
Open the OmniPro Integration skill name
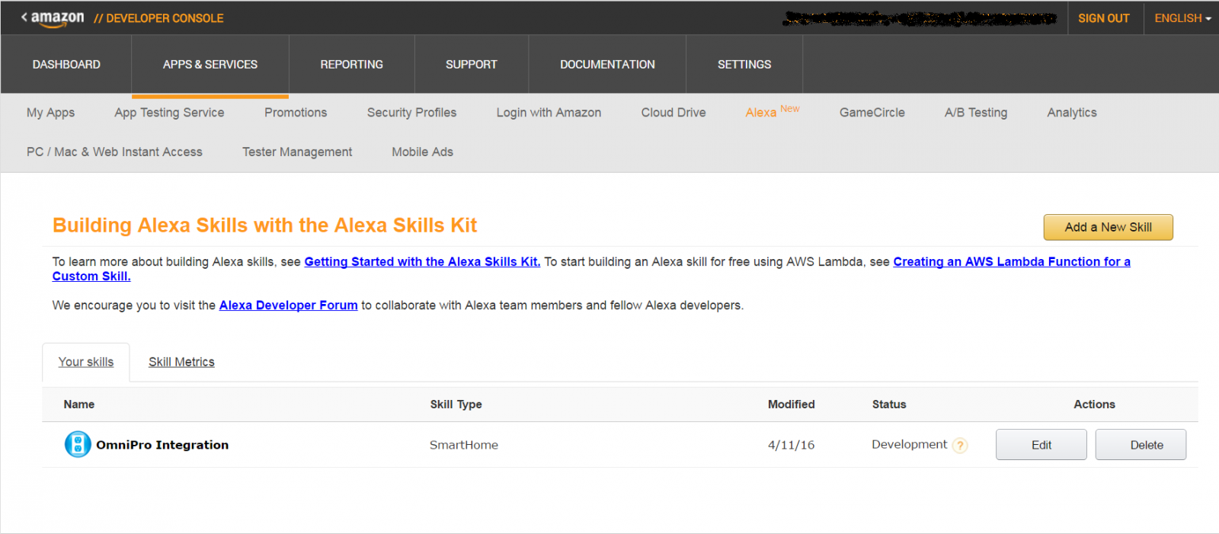pyautogui.click(x=162, y=445)
